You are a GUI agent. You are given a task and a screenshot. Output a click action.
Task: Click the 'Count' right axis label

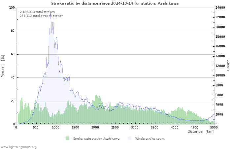click(x=228, y=65)
